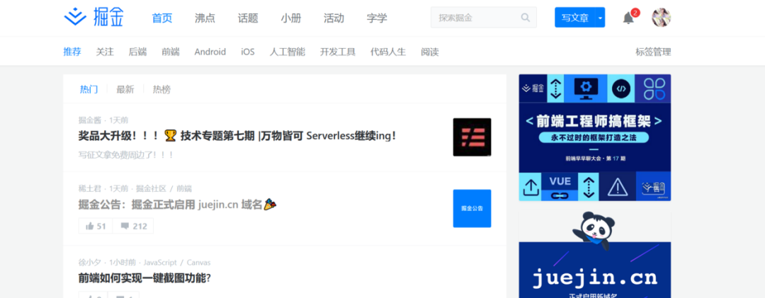The width and height of the screenshot is (765, 298).
Task: Select the 人工智能 category tab
Action: pyautogui.click(x=288, y=52)
